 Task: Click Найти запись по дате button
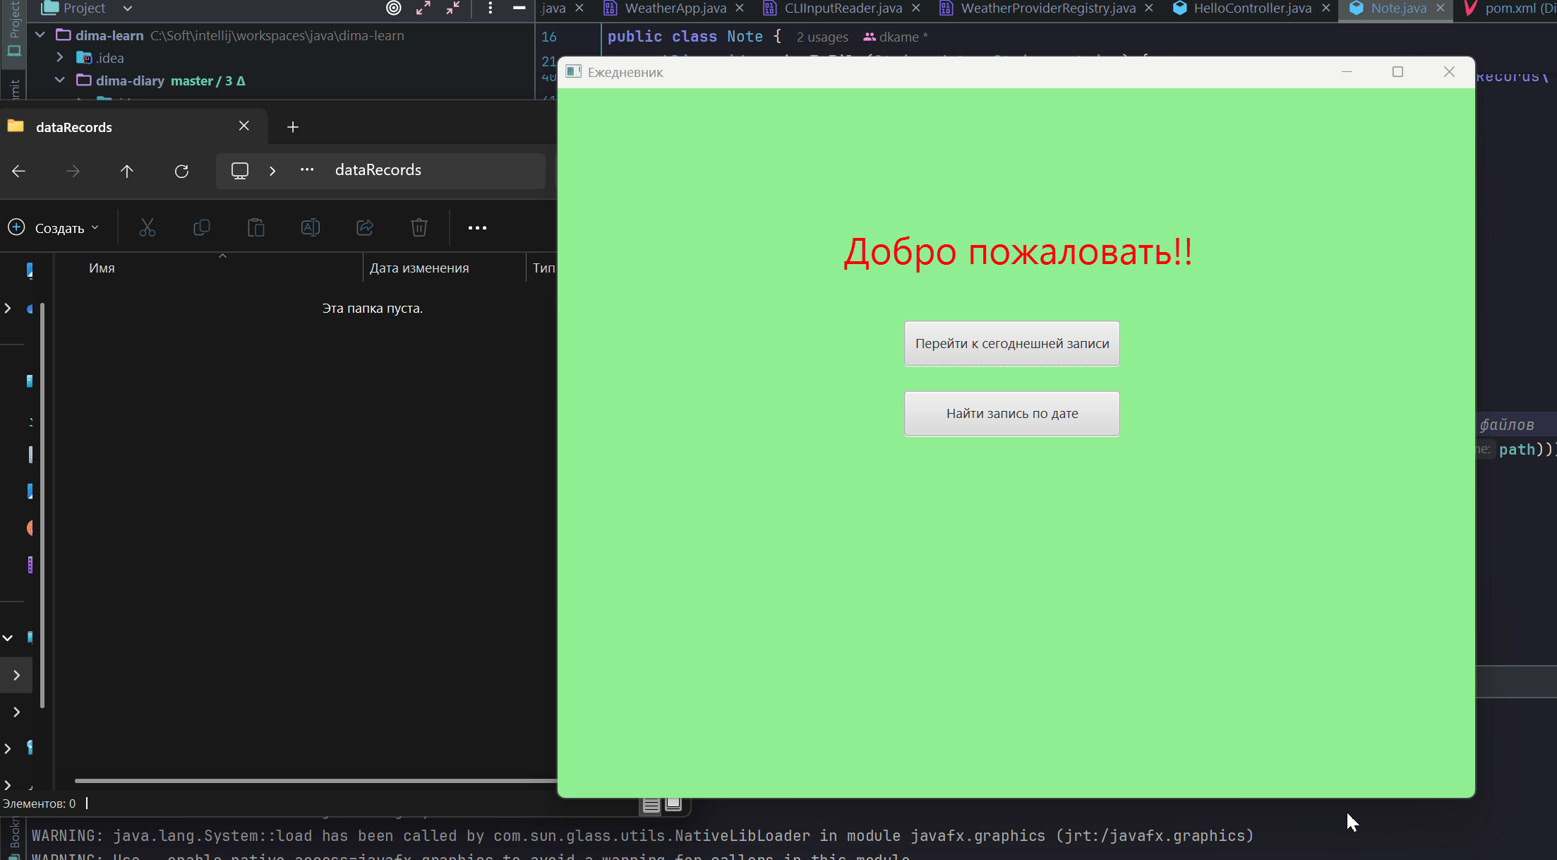(x=1011, y=414)
